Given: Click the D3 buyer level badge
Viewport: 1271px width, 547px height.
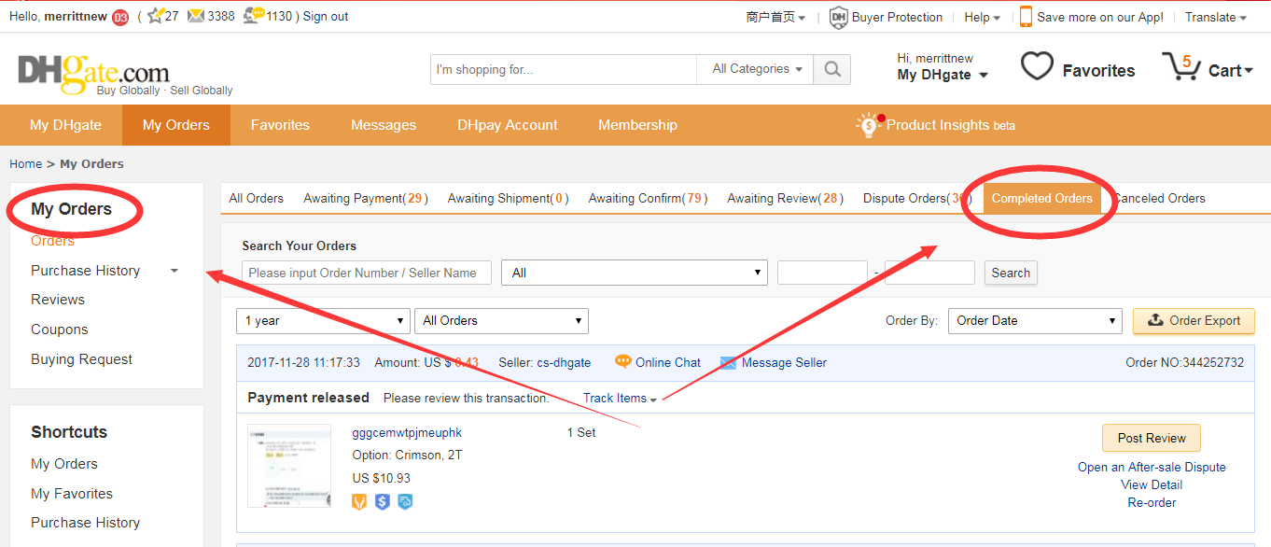Looking at the screenshot, I should click(120, 17).
